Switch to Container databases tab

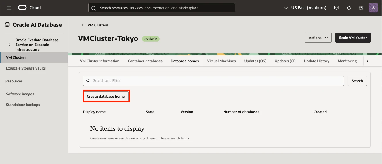tap(145, 61)
